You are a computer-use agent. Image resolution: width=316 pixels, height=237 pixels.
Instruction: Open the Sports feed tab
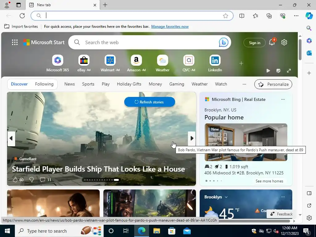[x=88, y=84]
